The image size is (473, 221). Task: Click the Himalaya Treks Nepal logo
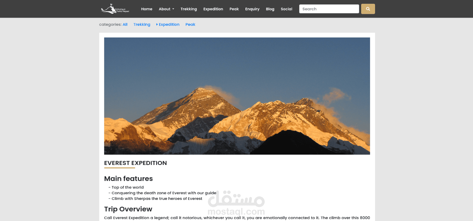click(115, 9)
